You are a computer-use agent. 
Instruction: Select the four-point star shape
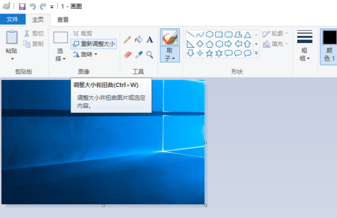tap(200, 53)
